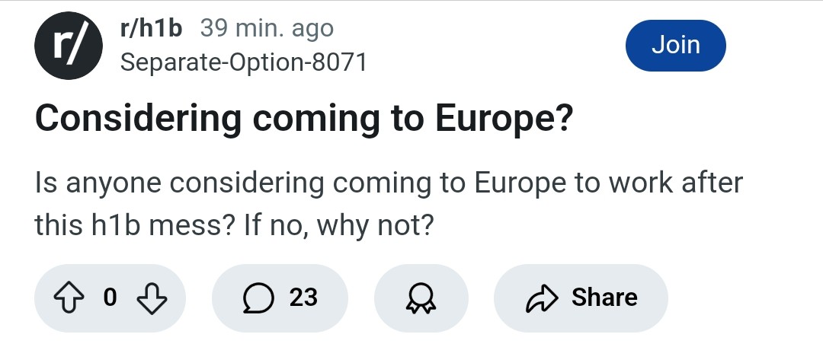Click the award pill button background
823x347 pixels.
point(421,298)
